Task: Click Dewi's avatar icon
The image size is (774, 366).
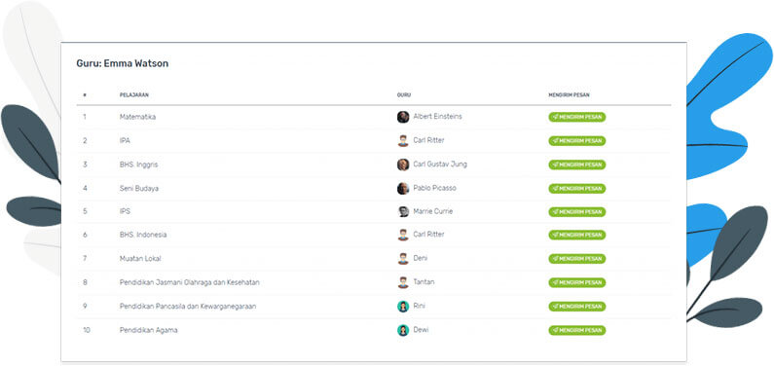Action: tap(403, 330)
